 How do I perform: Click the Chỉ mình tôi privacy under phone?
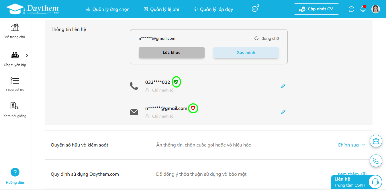(160, 90)
